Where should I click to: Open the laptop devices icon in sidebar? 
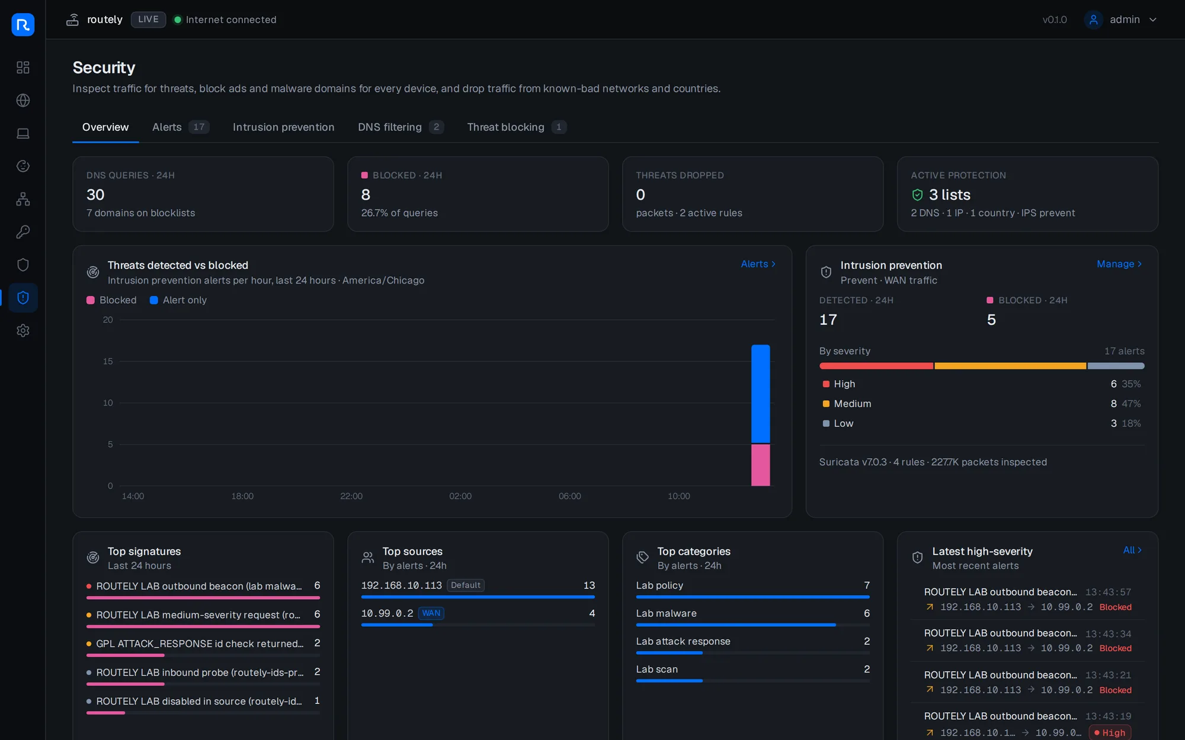pyautogui.click(x=23, y=133)
